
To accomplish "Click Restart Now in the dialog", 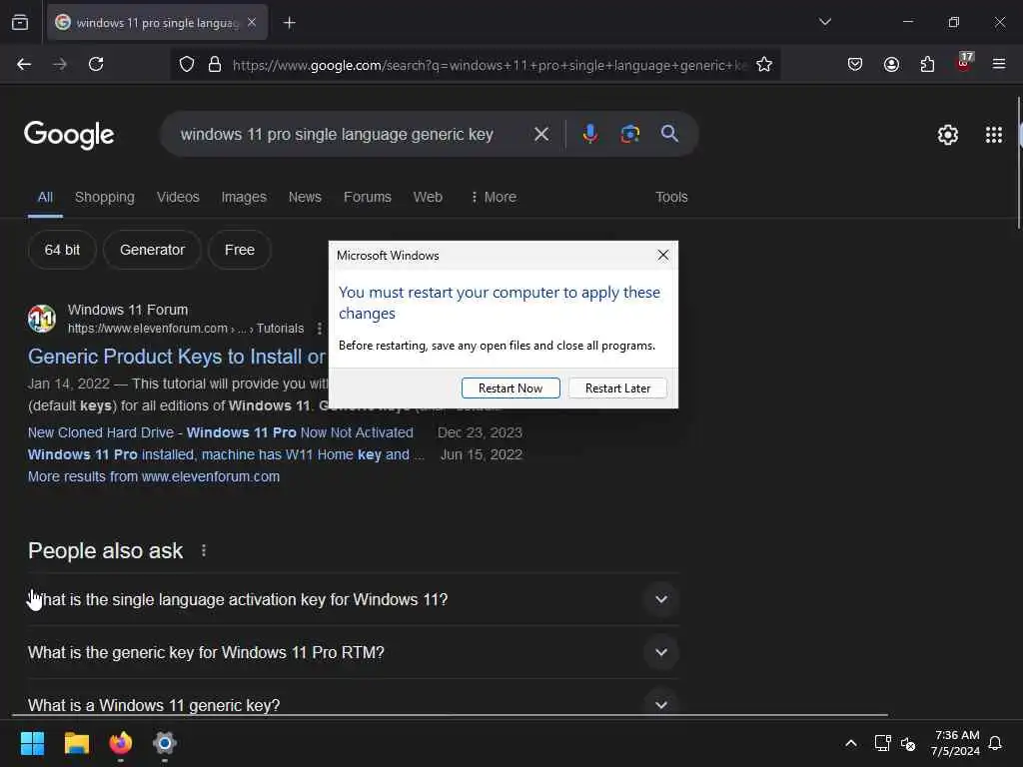I will click(511, 388).
